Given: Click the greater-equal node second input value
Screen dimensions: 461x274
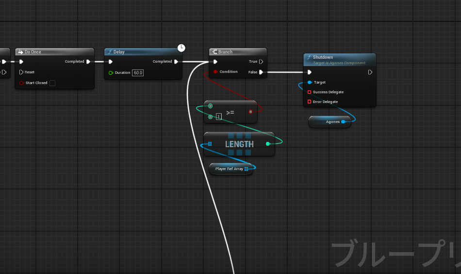Looking at the screenshot, I should pos(218,117).
